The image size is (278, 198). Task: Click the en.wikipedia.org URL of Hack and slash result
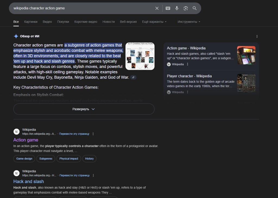[x=39, y=175]
